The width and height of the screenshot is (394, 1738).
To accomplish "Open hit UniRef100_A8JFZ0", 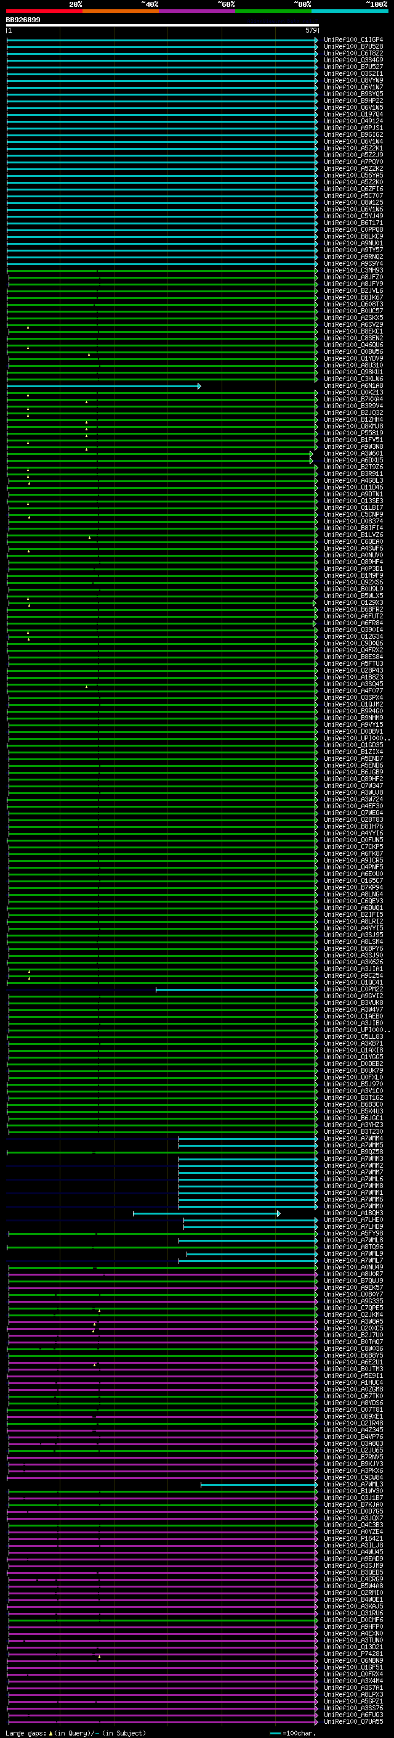I will click(353, 277).
